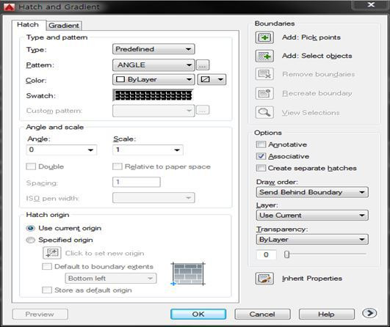Viewport: 390px width, 327px height.
Task: Open the Color dropdown showing ByLayer
Action: (154, 79)
